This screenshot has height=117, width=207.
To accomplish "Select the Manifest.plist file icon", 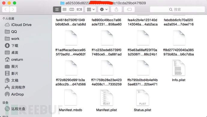I will coord(106,98).
